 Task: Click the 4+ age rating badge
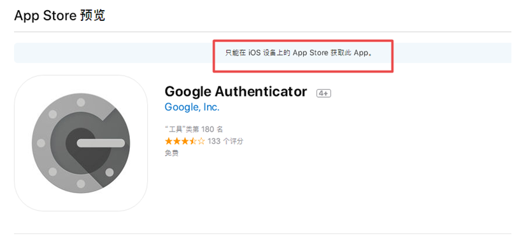click(x=324, y=93)
